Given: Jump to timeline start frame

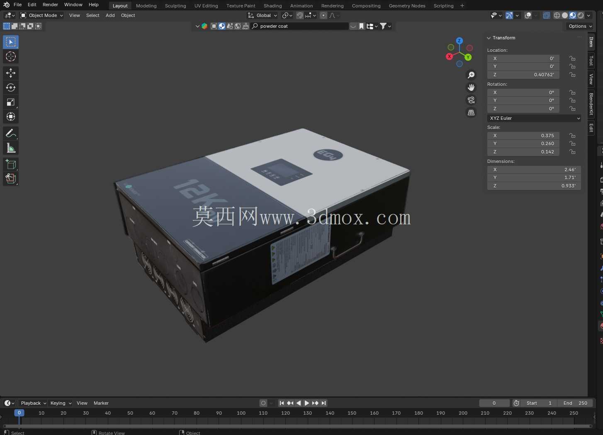Looking at the screenshot, I should click(x=282, y=403).
